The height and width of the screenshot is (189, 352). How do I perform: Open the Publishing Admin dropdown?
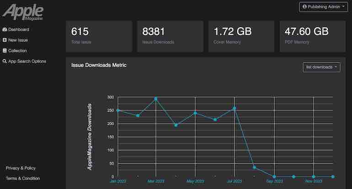[324, 7]
